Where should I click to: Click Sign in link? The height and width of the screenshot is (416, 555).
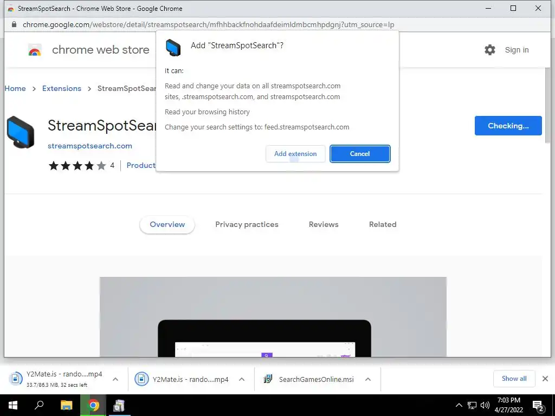(x=517, y=50)
